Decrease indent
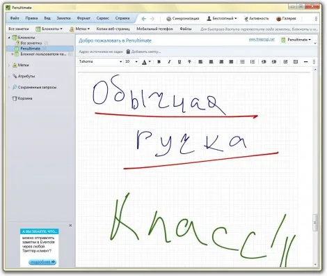Viewport: 327px width, 276px height. point(264,62)
